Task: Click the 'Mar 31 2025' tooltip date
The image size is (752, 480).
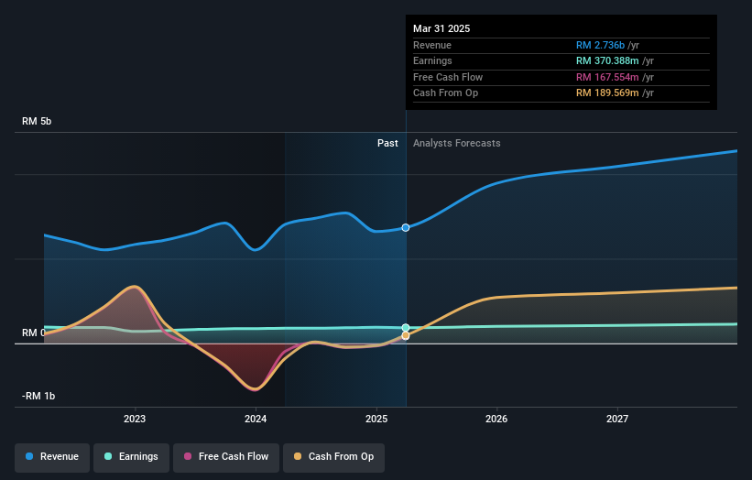Action: 441,28
